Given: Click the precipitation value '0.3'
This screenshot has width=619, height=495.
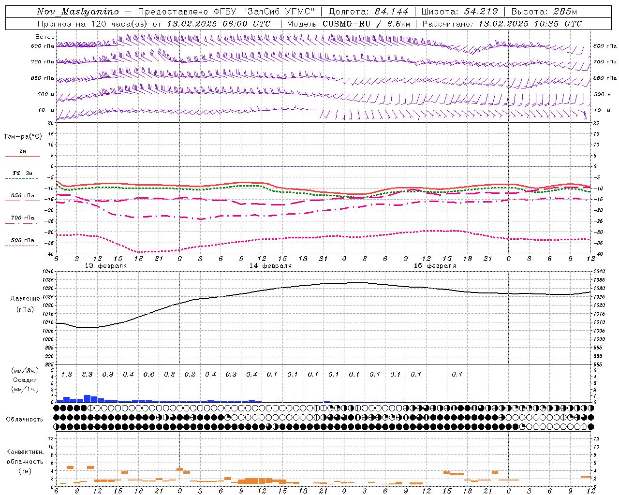Looking at the screenshot, I should tap(231, 375).
